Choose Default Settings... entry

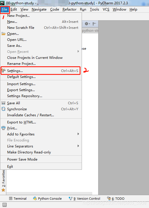tap(41, 77)
